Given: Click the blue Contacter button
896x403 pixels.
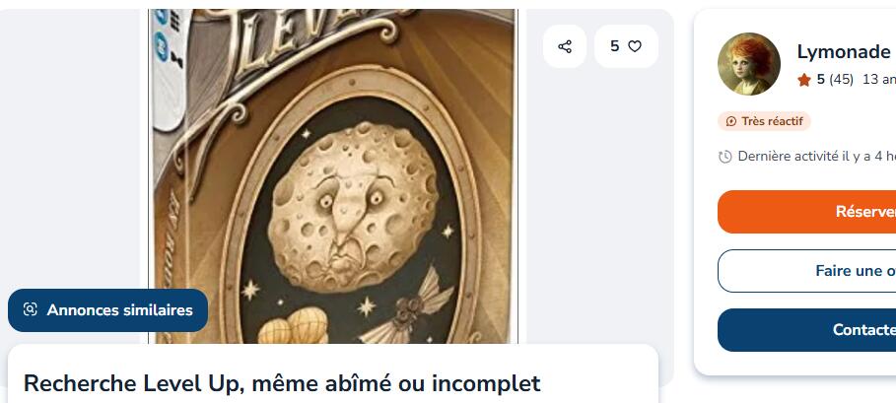Looking at the screenshot, I should pyautogui.click(x=807, y=330).
